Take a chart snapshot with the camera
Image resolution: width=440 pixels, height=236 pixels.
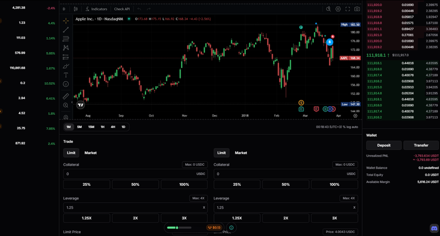point(357,9)
